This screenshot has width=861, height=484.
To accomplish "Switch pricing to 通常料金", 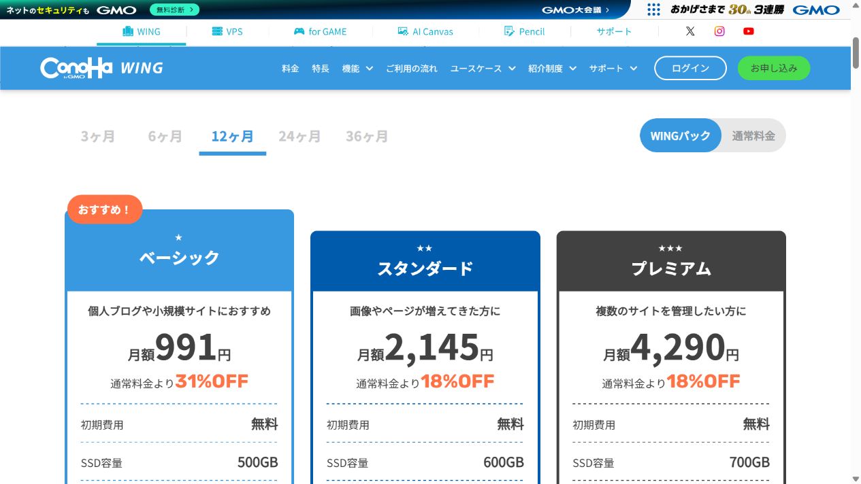I will tap(753, 135).
